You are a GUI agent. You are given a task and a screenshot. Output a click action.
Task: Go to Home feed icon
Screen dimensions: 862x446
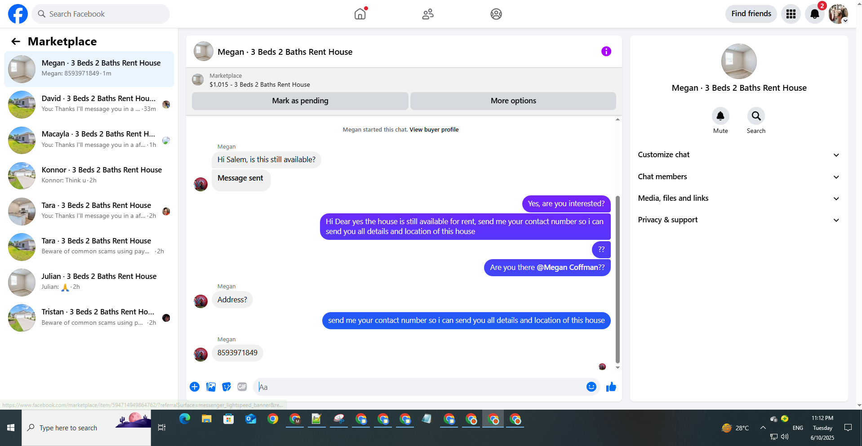360,14
